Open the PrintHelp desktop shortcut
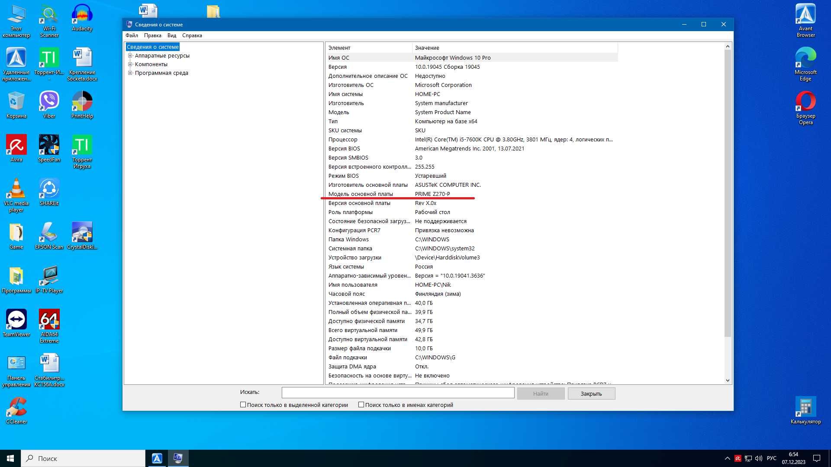Viewport: 831px width, 467px height. point(82,105)
